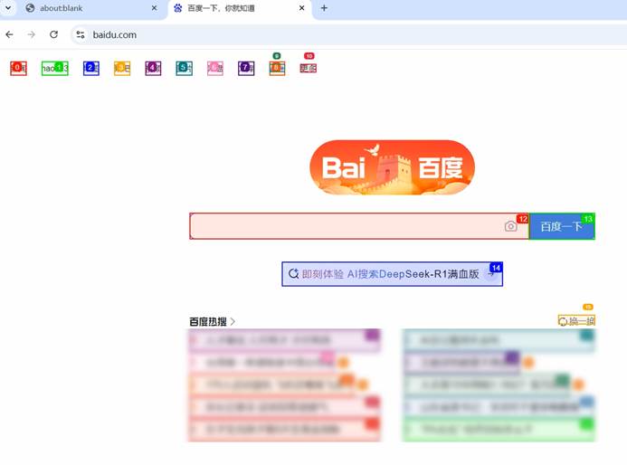Click the Baidu Great Wall logo
The width and height of the screenshot is (627, 465).
click(392, 167)
